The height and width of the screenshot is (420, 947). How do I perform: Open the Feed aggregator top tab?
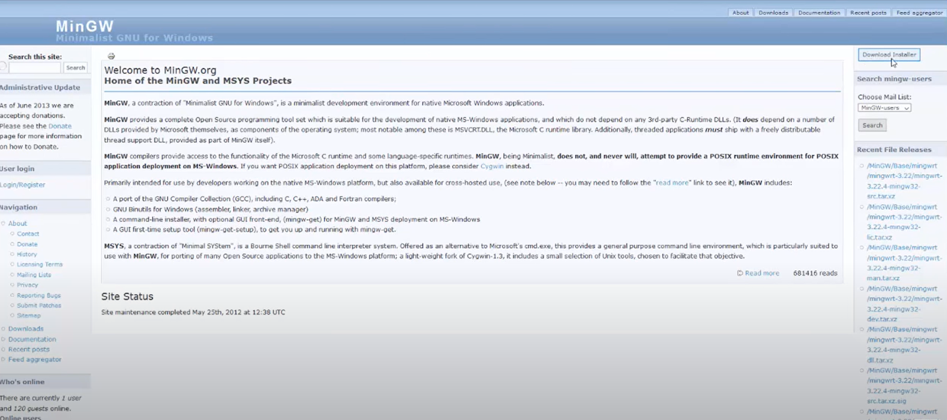(919, 12)
